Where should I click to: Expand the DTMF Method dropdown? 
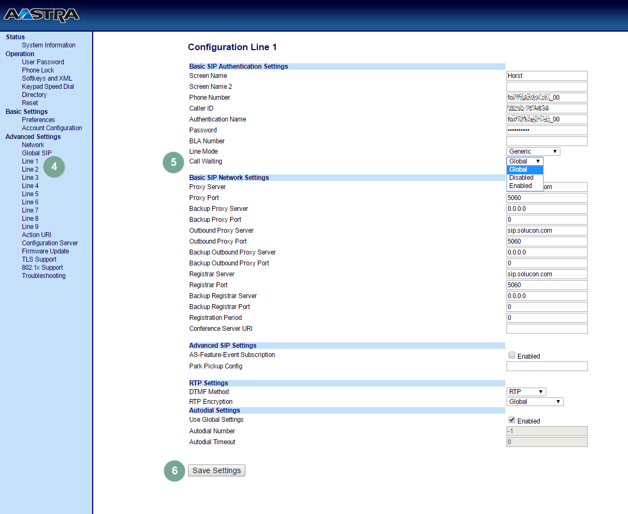click(526, 392)
